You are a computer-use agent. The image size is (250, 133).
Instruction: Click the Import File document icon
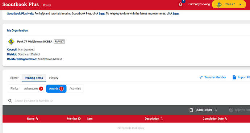pos(234,77)
